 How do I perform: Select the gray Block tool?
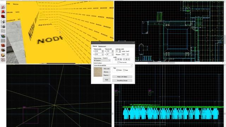[x=3, y=26]
